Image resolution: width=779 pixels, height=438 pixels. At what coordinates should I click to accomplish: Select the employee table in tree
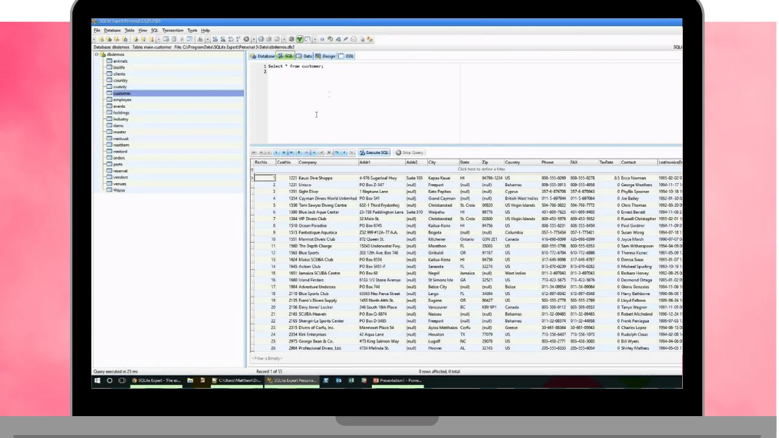click(122, 100)
